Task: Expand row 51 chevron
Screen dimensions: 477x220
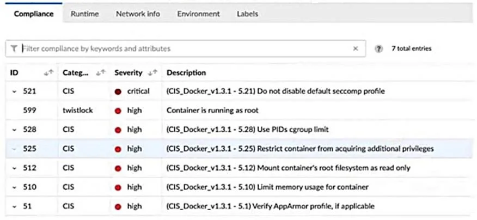Action: pyautogui.click(x=14, y=206)
